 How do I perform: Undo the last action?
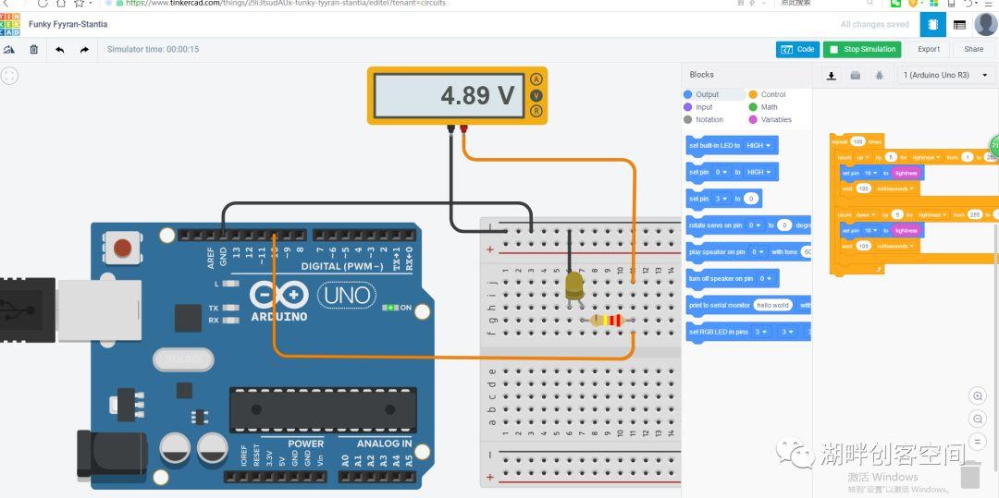pyautogui.click(x=60, y=49)
